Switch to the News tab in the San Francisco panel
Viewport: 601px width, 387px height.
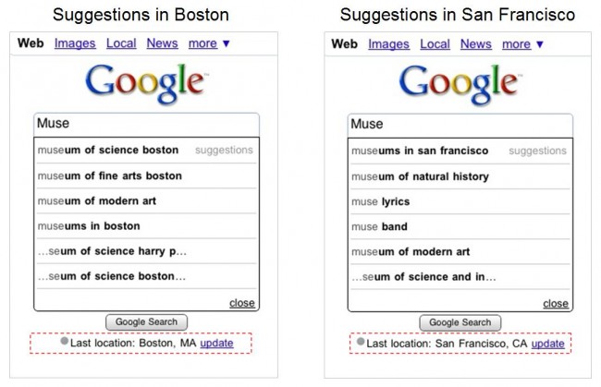tap(475, 44)
